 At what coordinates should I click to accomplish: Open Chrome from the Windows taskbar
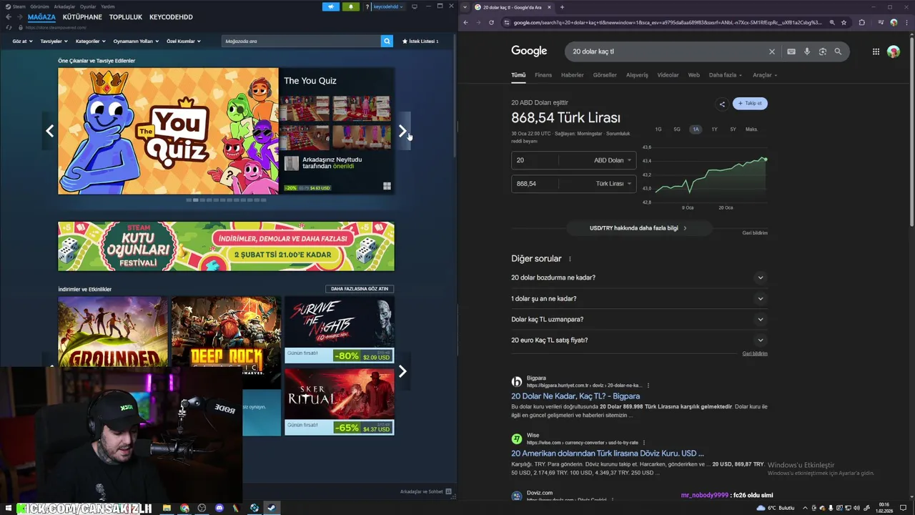pos(184,508)
